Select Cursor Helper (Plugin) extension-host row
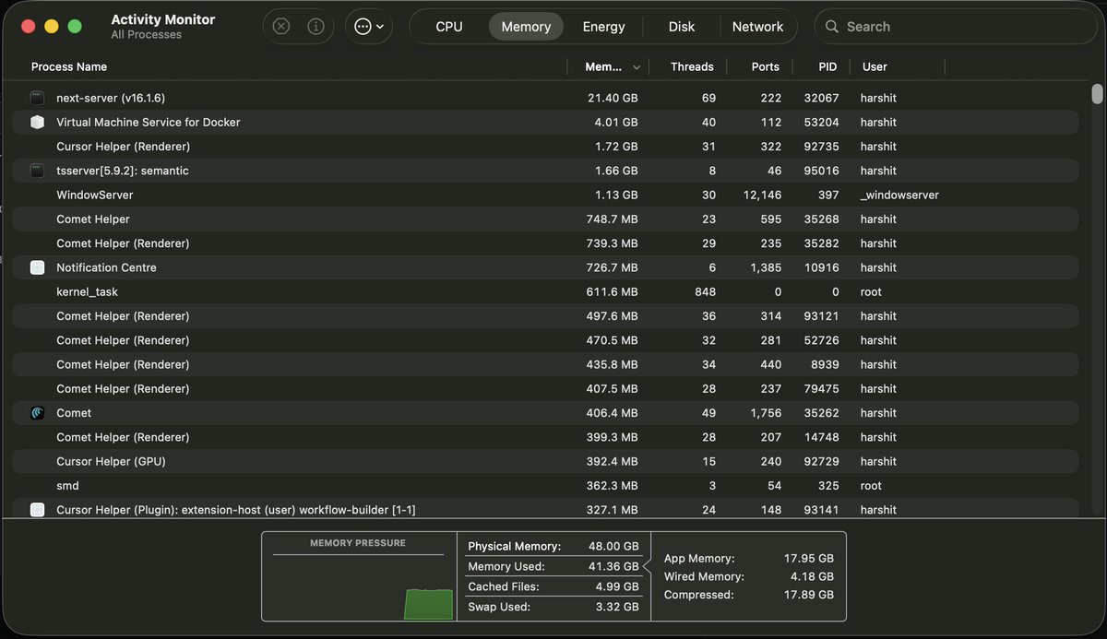1107x639 pixels. 544,510
